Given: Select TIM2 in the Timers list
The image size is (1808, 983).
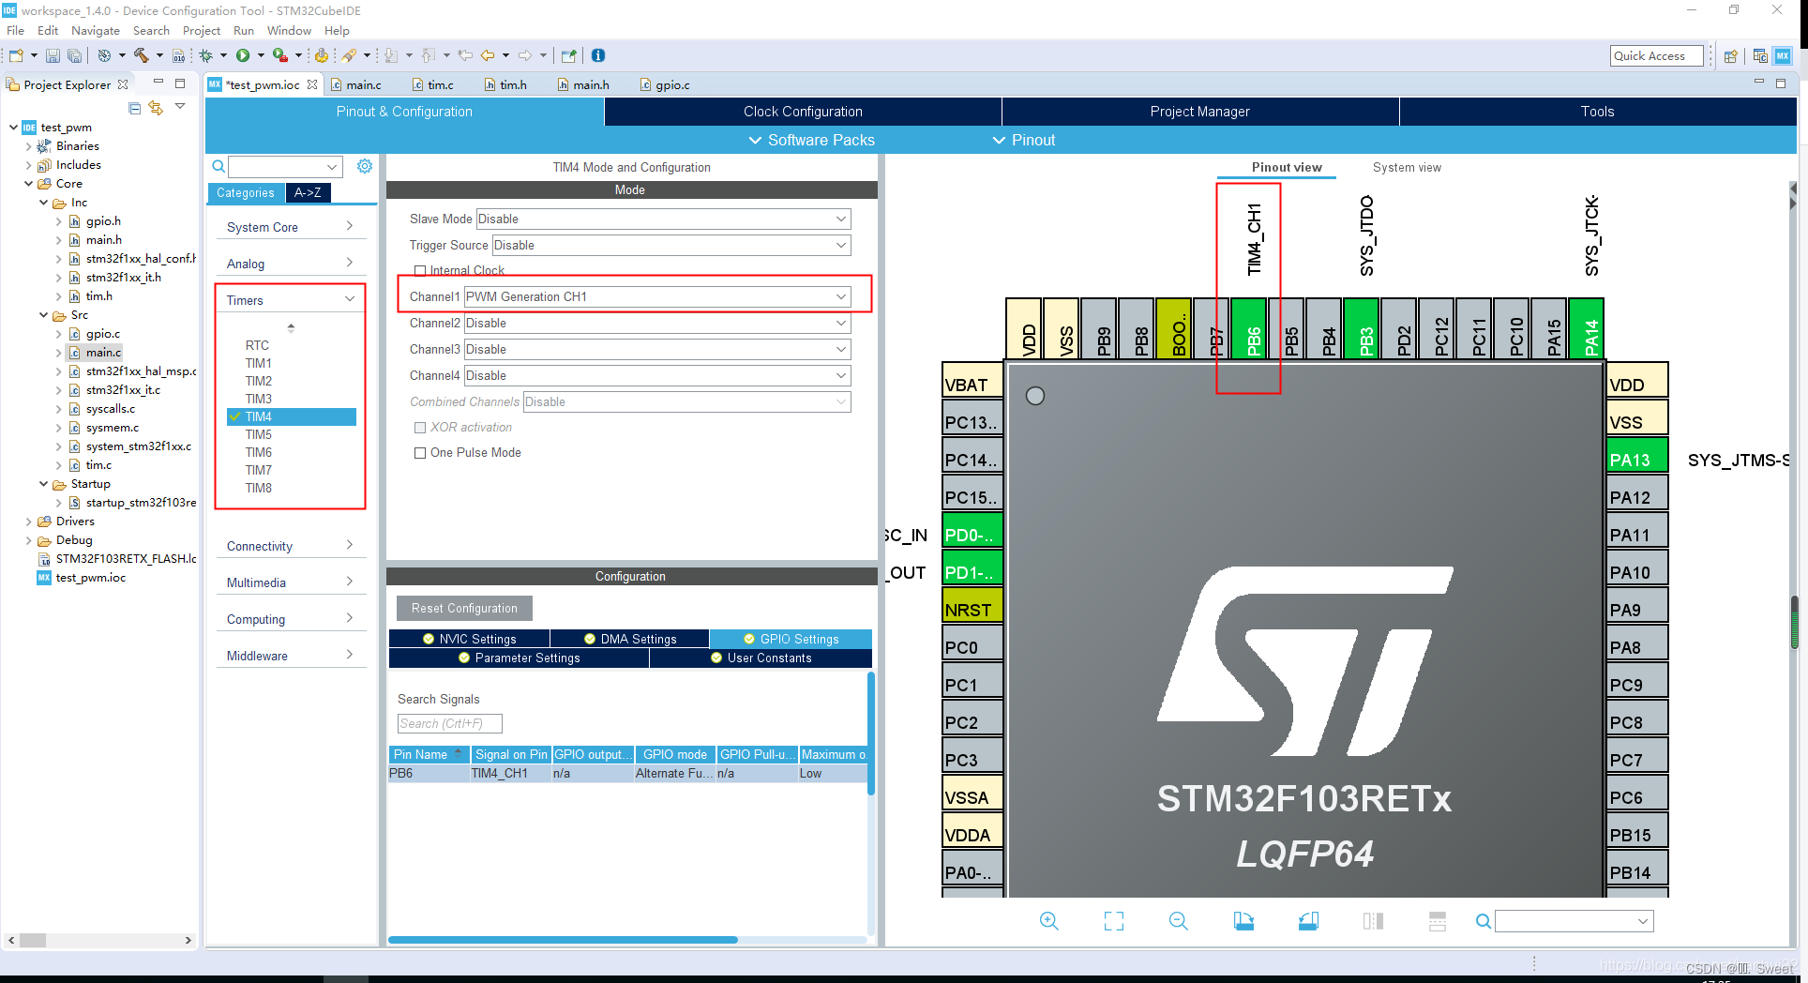Looking at the screenshot, I should [259, 381].
